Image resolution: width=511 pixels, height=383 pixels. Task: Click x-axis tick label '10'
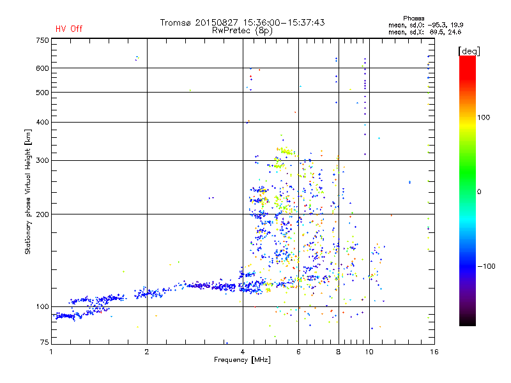coord(369,352)
